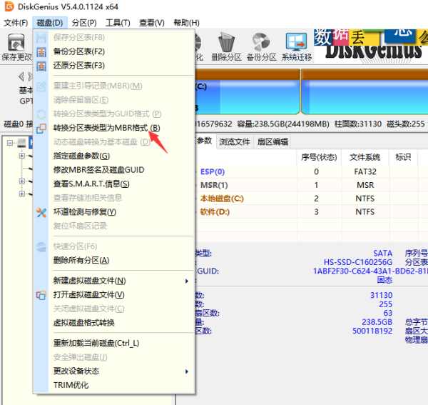Select TRIM优化 at the menu bottom

[x=71, y=385]
